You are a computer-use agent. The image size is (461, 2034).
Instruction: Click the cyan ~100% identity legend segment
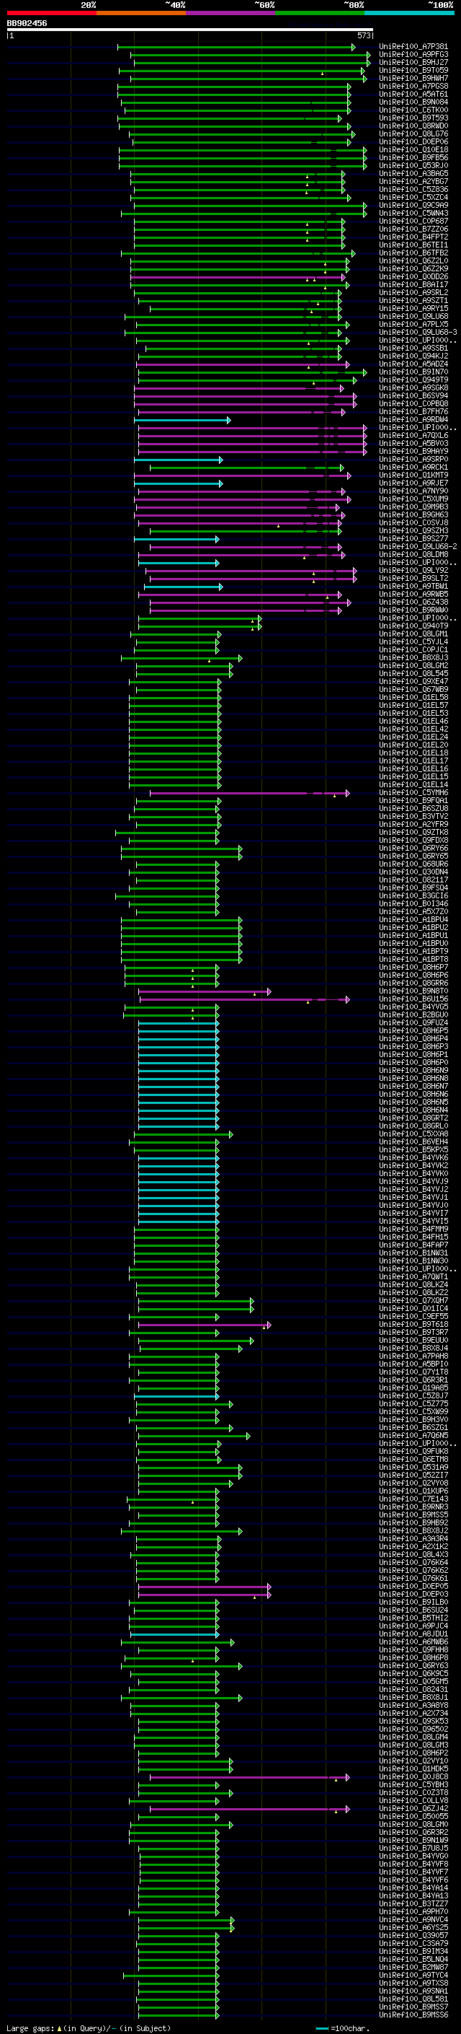(x=409, y=13)
